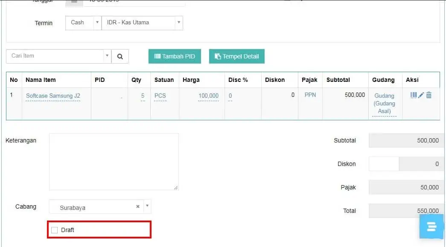446x247 pixels.
Task: Open the Cash termin dropdown
Action: 83,23
